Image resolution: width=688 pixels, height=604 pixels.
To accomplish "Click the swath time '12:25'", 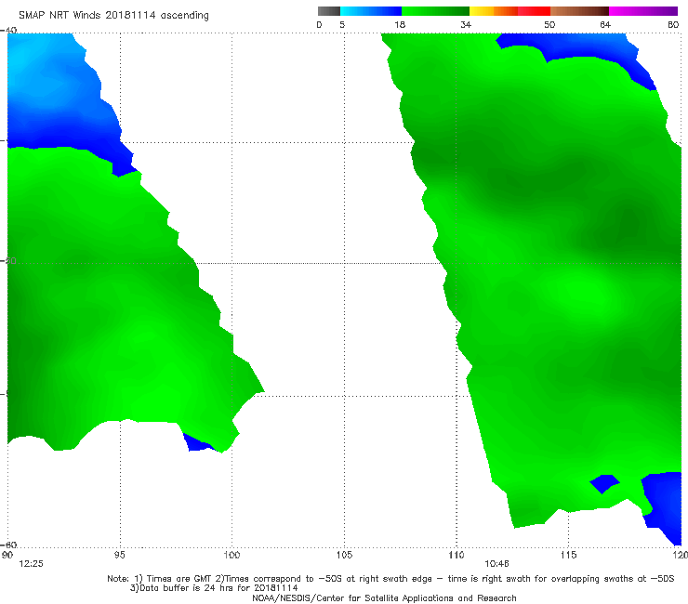I will [31, 564].
